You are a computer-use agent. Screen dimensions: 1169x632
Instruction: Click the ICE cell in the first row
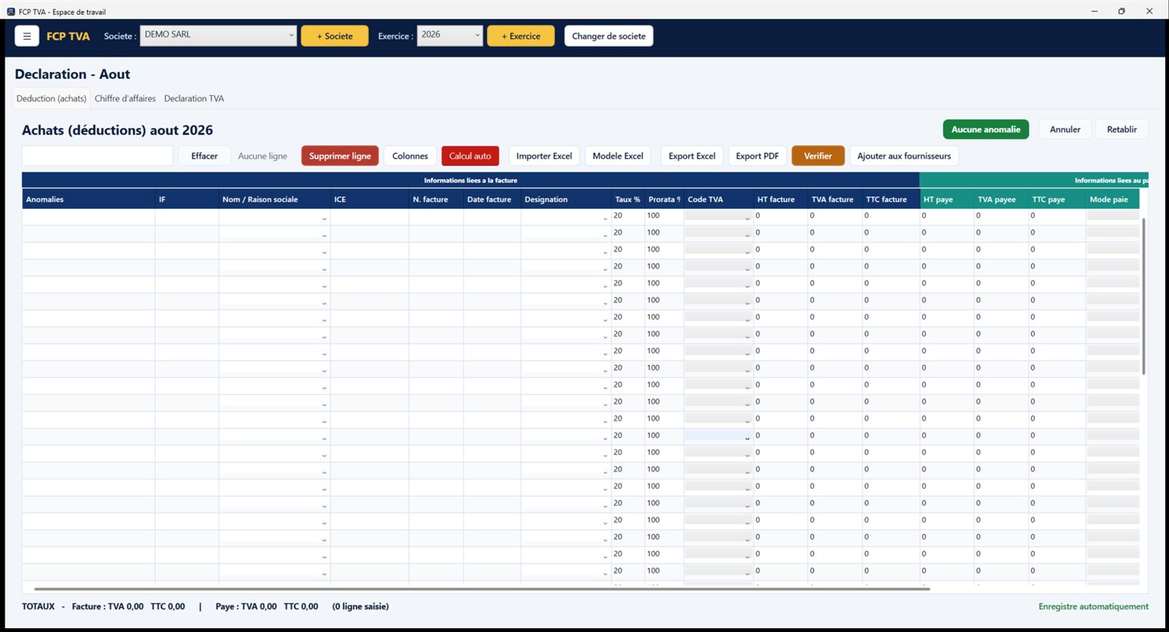(x=369, y=217)
